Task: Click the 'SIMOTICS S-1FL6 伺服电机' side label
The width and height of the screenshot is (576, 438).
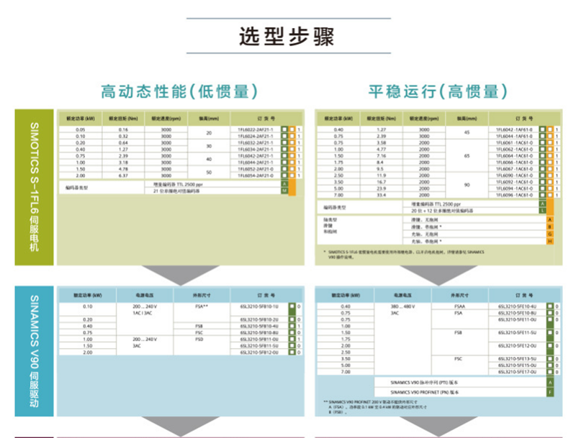Action: point(34,187)
